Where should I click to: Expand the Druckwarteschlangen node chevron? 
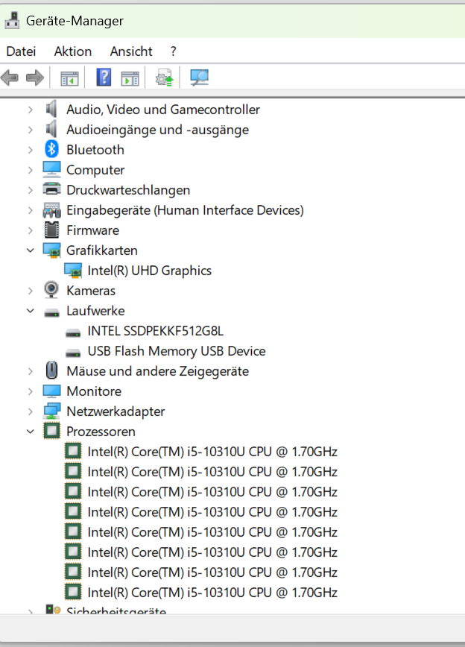(x=30, y=190)
